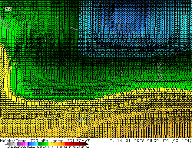Click the (00+174) forecast hour text
Viewport: 192px width, 148px height.
coord(181,141)
